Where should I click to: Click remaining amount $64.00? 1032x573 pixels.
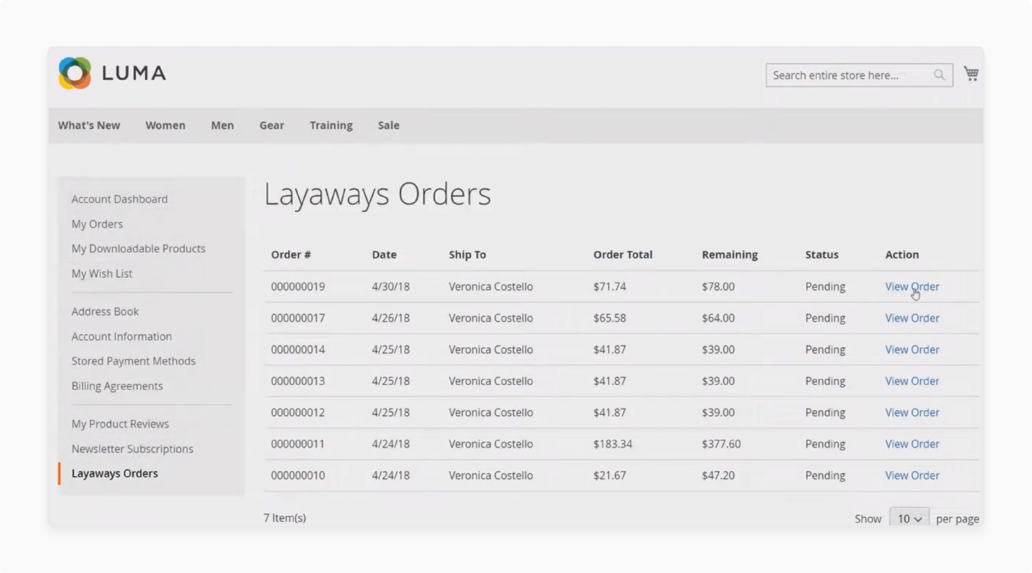[718, 318]
